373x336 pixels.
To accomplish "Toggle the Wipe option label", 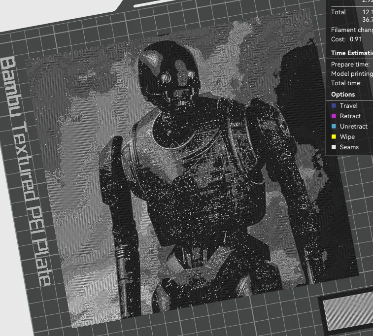I will point(347,137).
